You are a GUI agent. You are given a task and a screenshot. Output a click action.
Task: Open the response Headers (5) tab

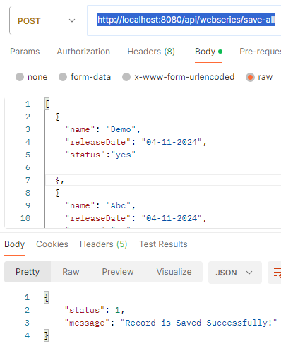tap(104, 244)
